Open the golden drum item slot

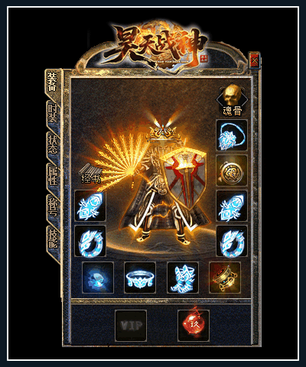point(225,278)
